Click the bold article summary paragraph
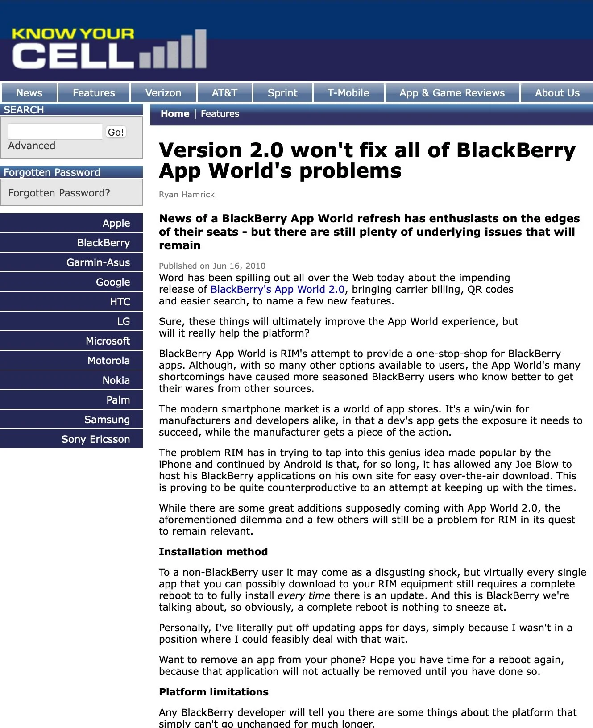Image resolution: width=593 pixels, height=728 pixels. (369, 232)
